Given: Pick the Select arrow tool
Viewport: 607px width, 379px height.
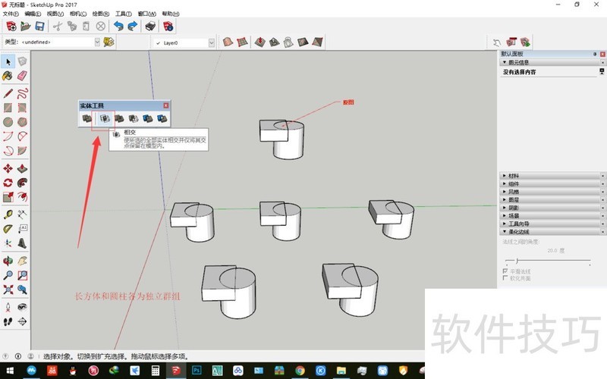Looking at the screenshot, I should coord(8,61).
